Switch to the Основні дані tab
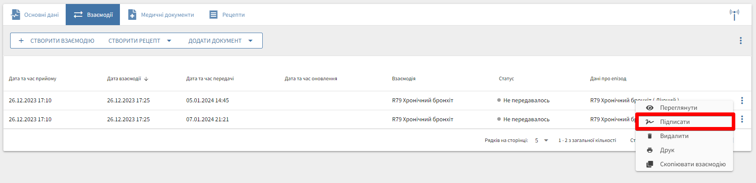Viewport: 756px width, 183px height. 35,15
